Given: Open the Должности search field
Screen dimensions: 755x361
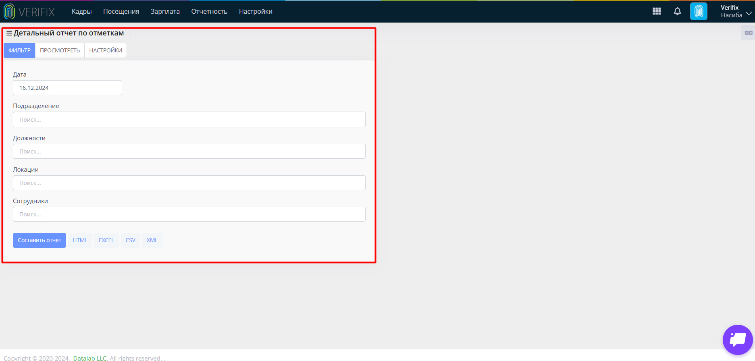Looking at the screenshot, I should (189, 151).
